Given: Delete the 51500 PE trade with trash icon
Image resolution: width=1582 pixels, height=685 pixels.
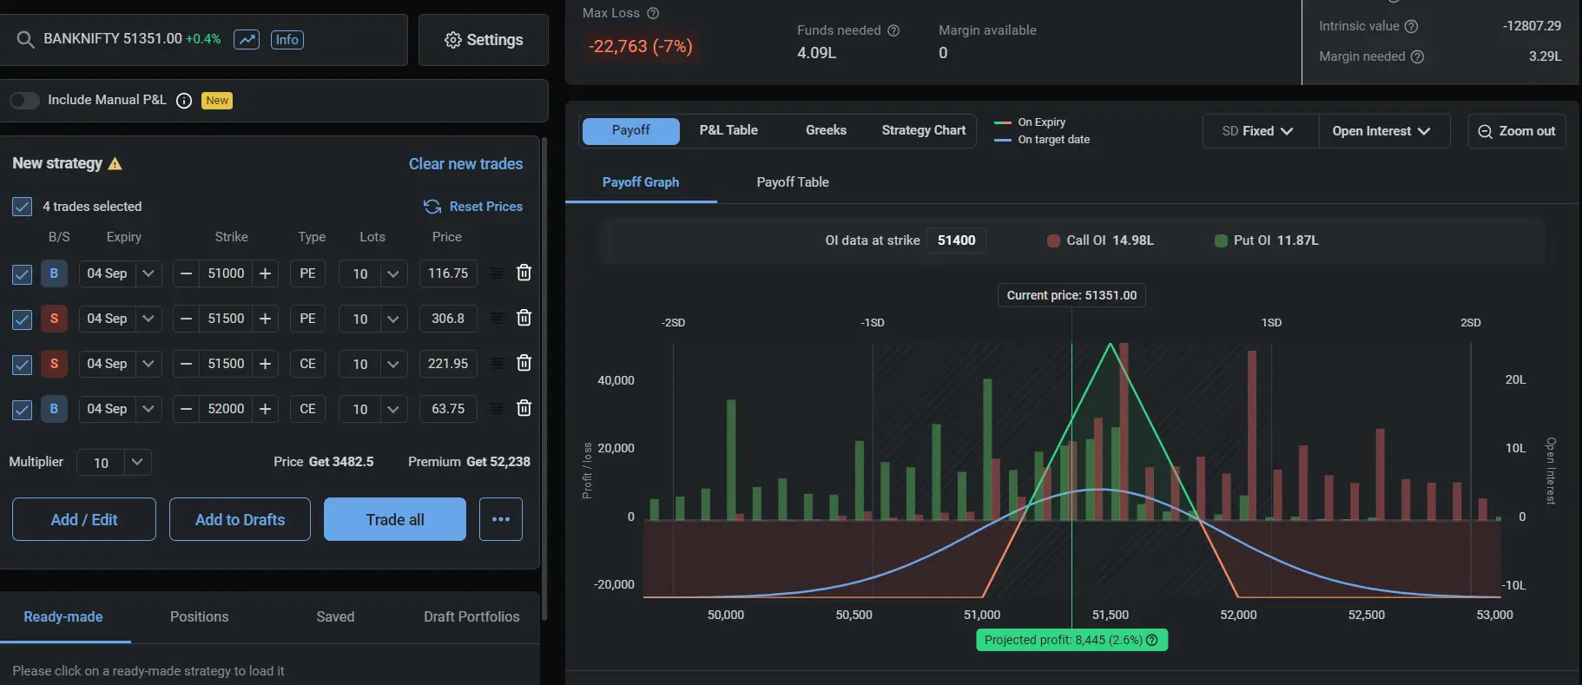Looking at the screenshot, I should [524, 318].
